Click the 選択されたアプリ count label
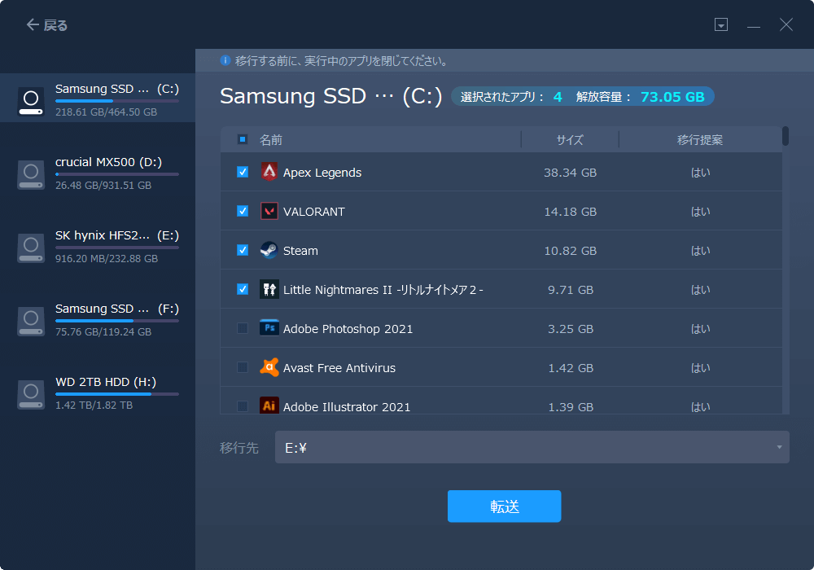814x570 pixels. (x=502, y=97)
